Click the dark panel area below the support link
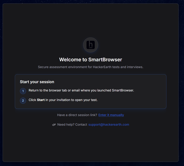 (91, 144)
